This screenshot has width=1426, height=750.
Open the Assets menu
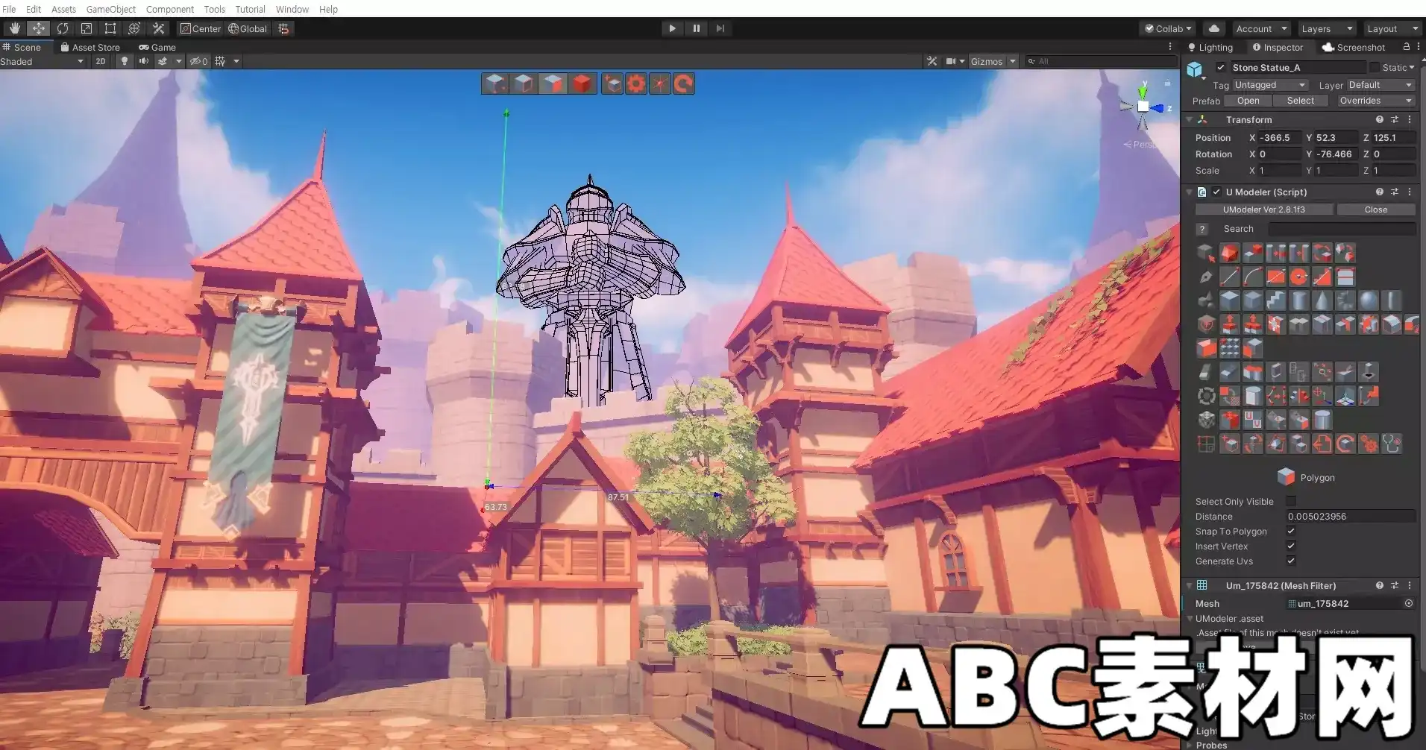click(63, 9)
